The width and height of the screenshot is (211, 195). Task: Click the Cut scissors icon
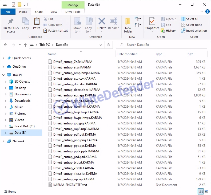(45, 19)
